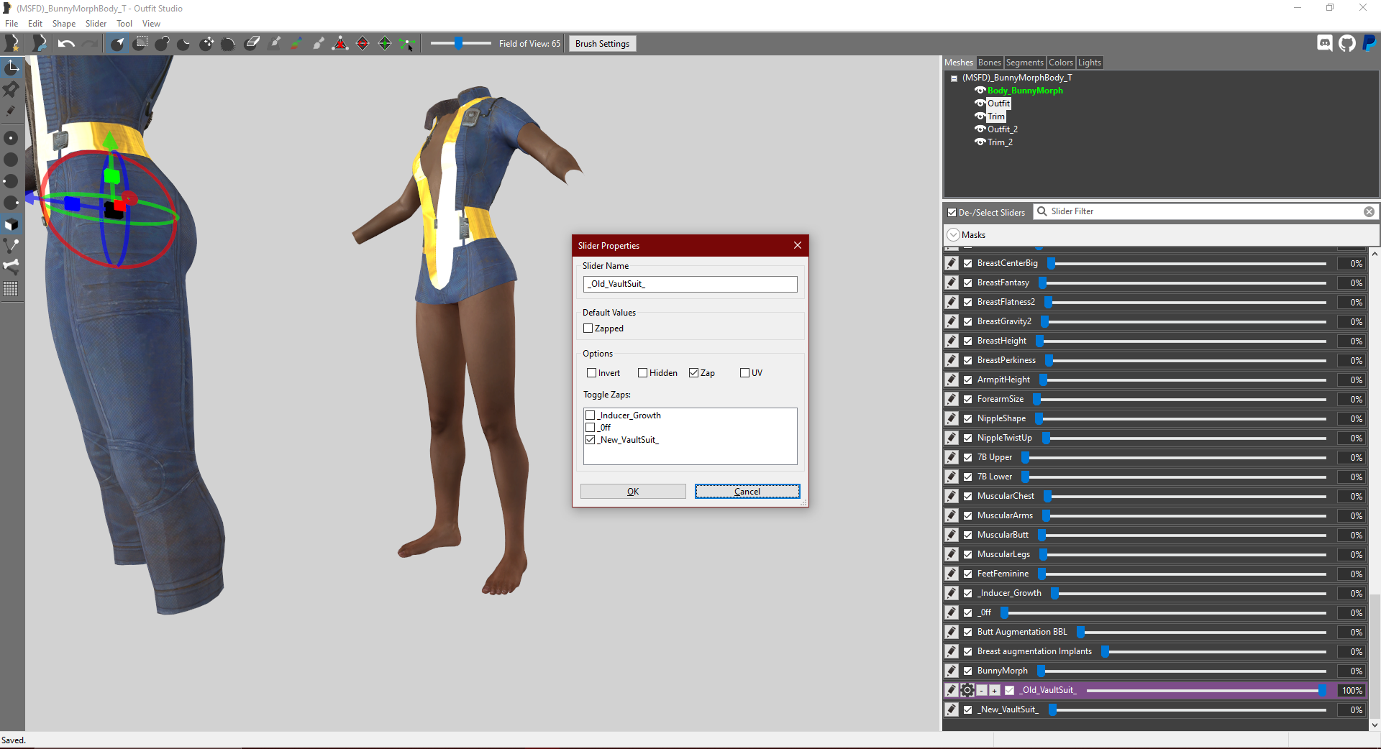The height and width of the screenshot is (749, 1381).
Task: Select the Split Edge tool
Action: tap(385, 44)
